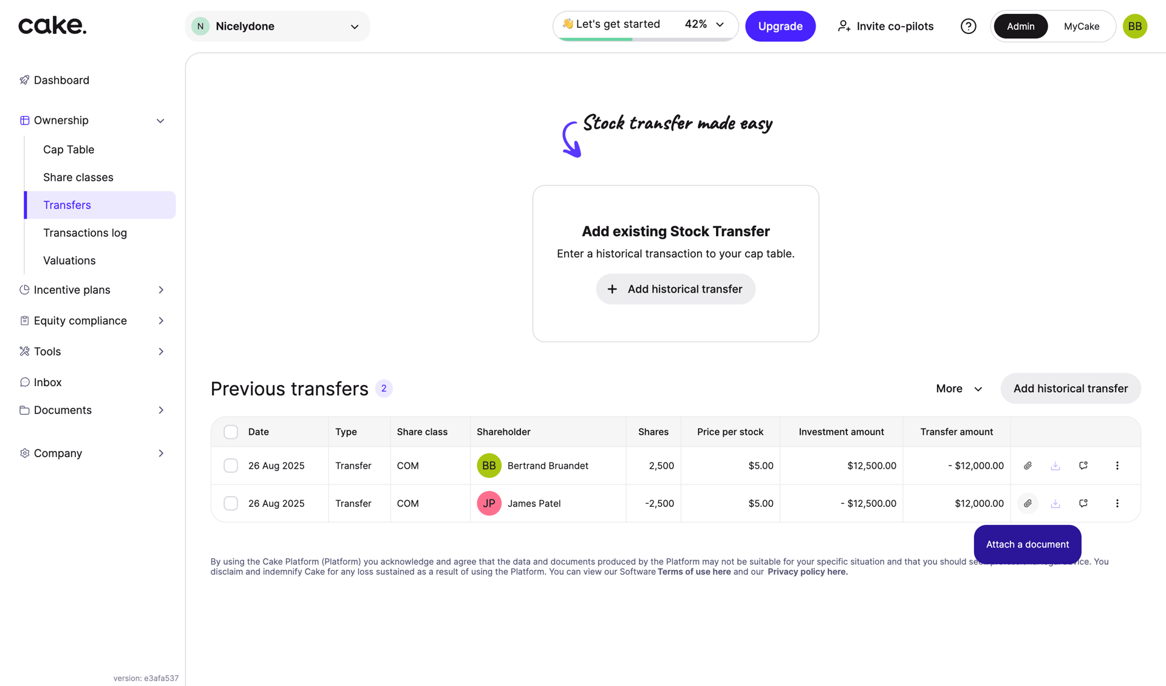Click the Upgrade button

[x=780, y=26]
